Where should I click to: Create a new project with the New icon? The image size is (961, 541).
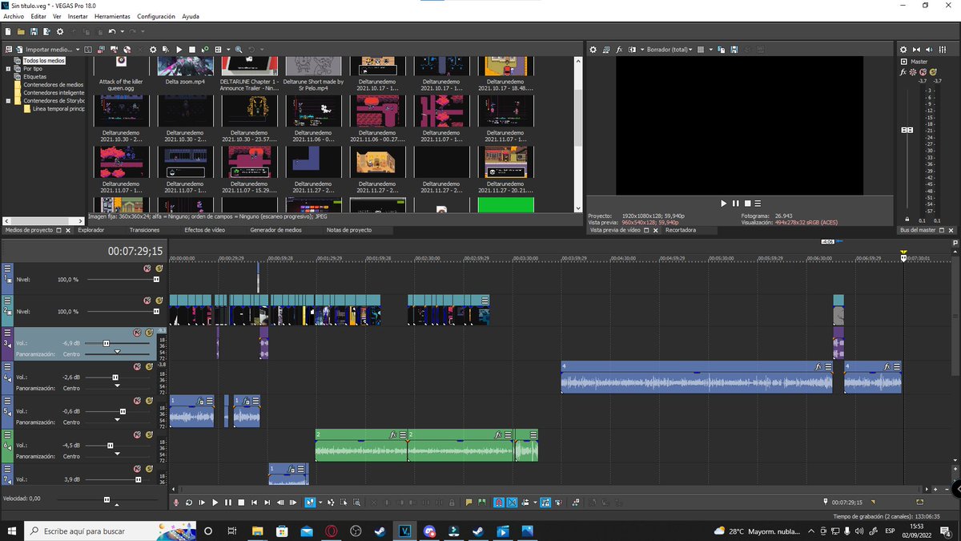tap(7, 31)
